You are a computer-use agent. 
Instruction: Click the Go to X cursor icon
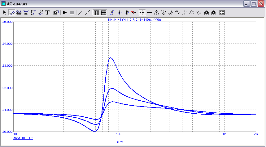[x=112, y=13]
